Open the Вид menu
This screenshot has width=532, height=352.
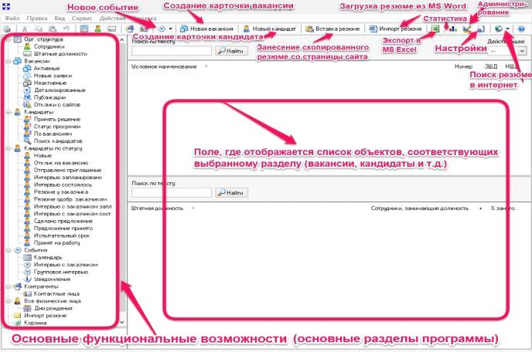click(x=60, y=18)
